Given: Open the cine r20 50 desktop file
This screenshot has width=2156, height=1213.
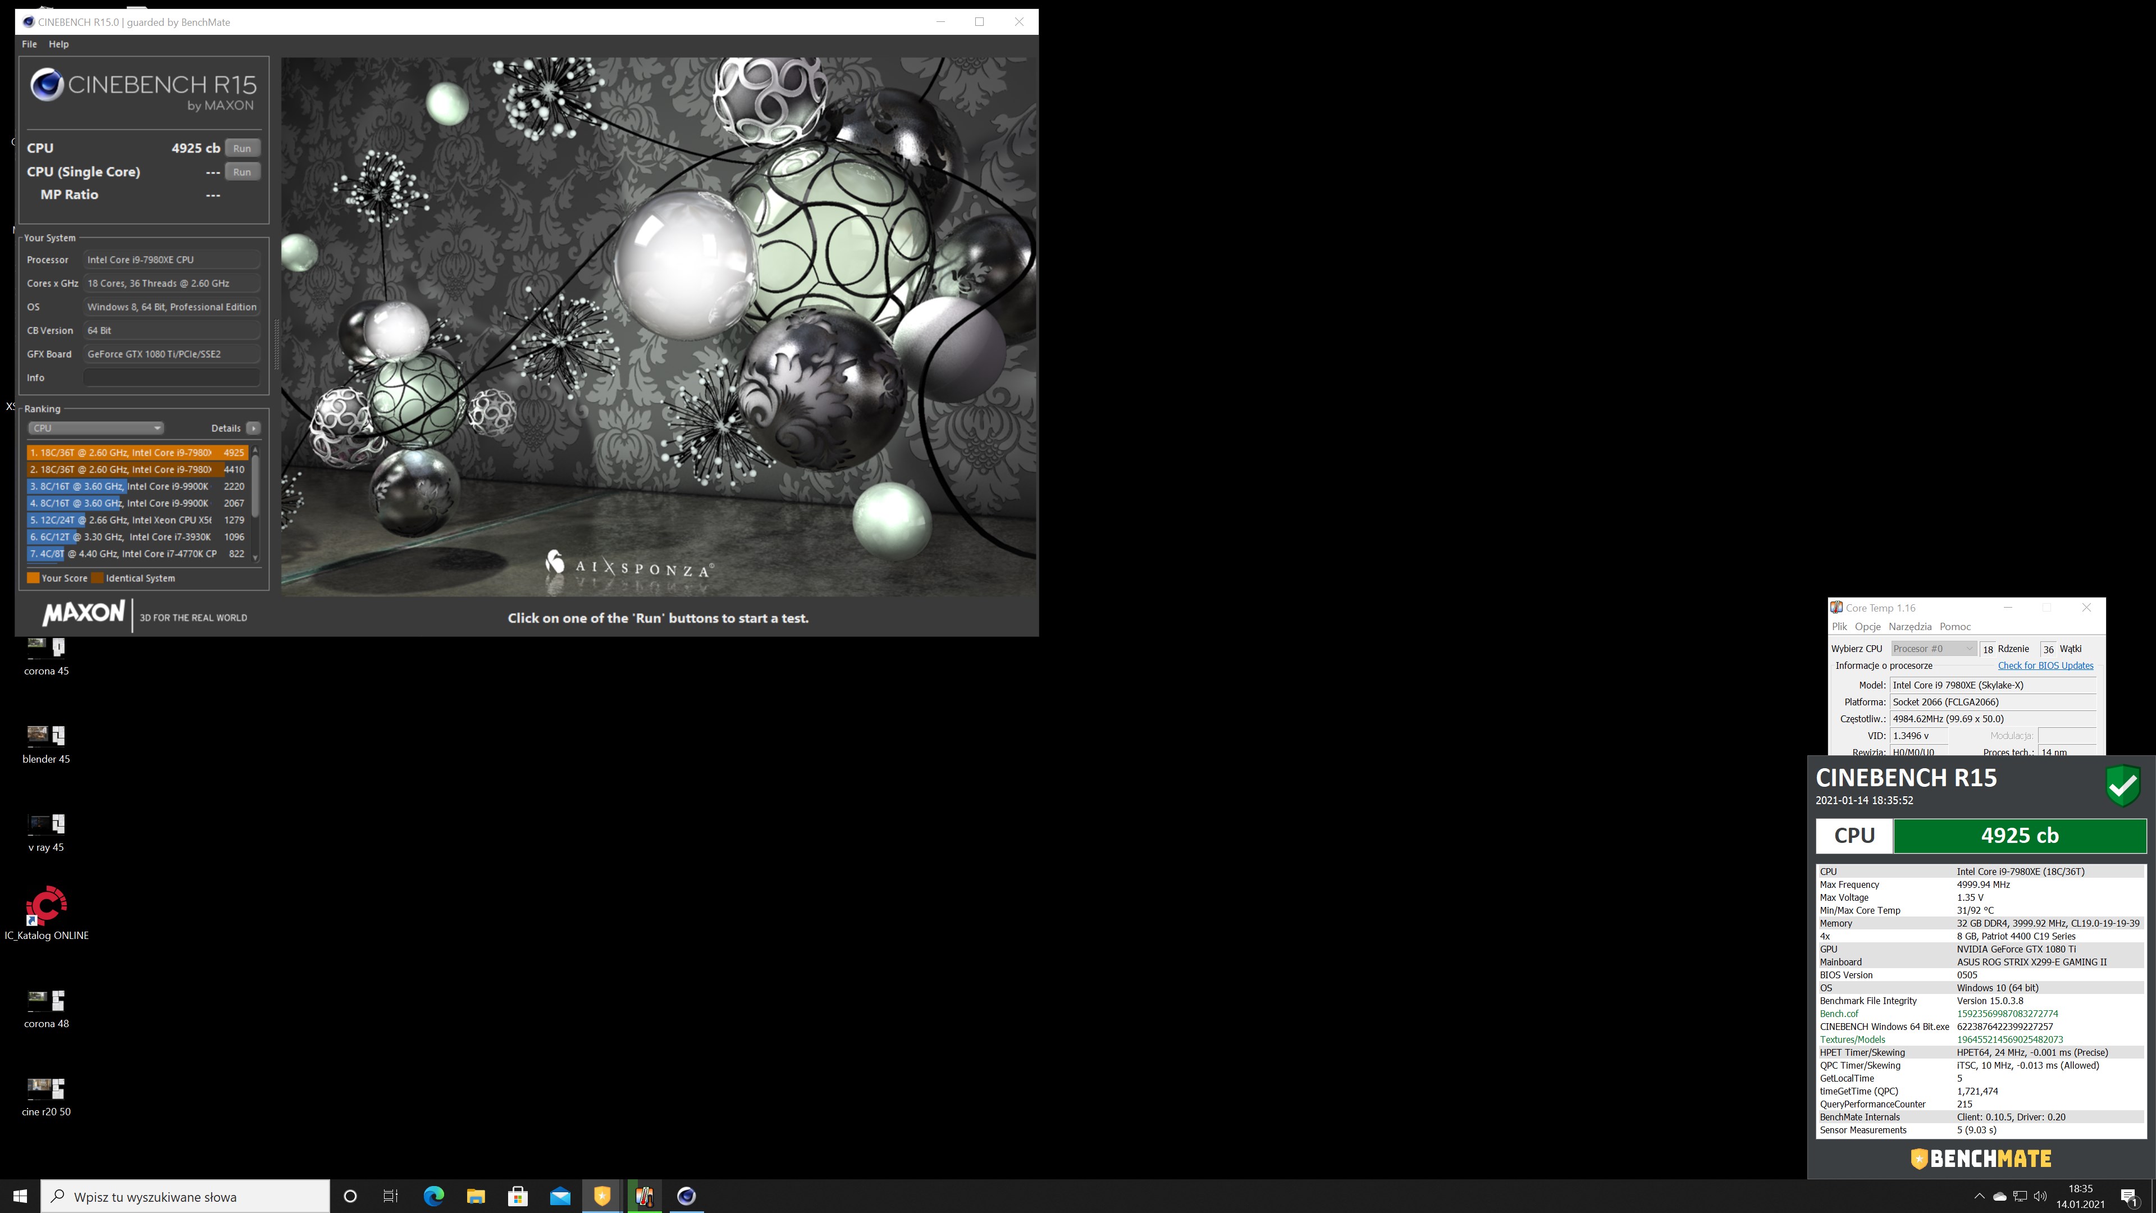Looking at the screenshot, I should pyautogui.click(x=46, y=1097).
